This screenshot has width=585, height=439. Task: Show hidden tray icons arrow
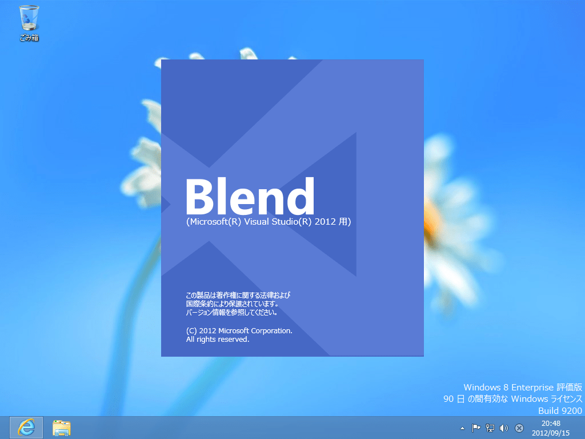tap(462, 428)
